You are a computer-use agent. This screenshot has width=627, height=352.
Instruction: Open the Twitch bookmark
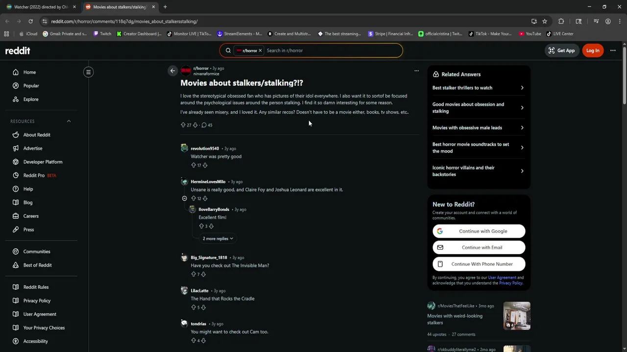(102, 34)
